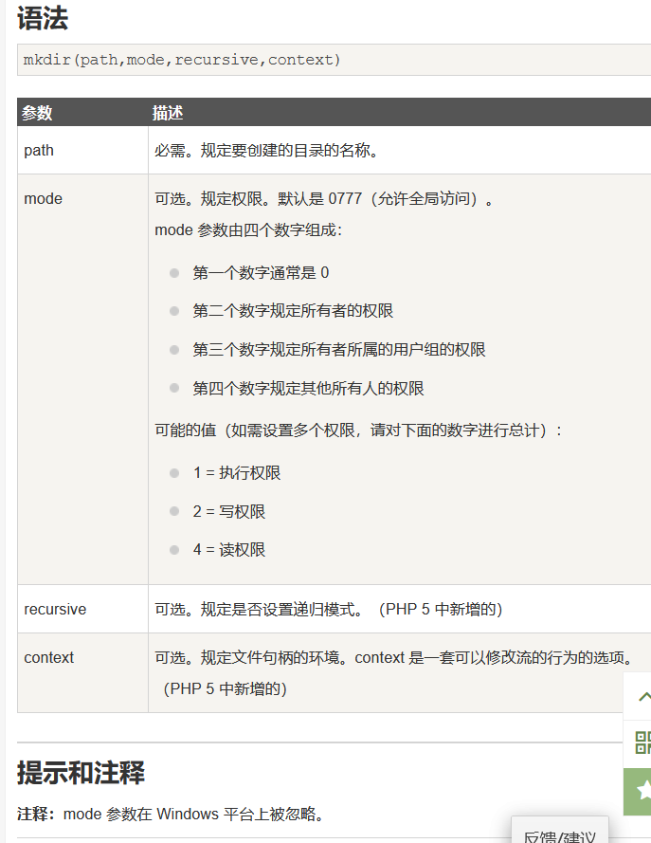Click the bullet 第一个数字通常是 0
Screen dimensions: 651x843
(261, 272)
